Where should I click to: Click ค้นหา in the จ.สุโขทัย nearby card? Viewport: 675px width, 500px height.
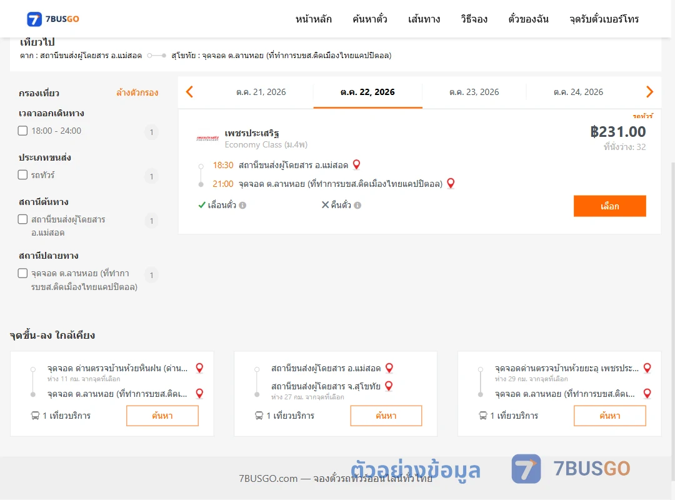386,416
